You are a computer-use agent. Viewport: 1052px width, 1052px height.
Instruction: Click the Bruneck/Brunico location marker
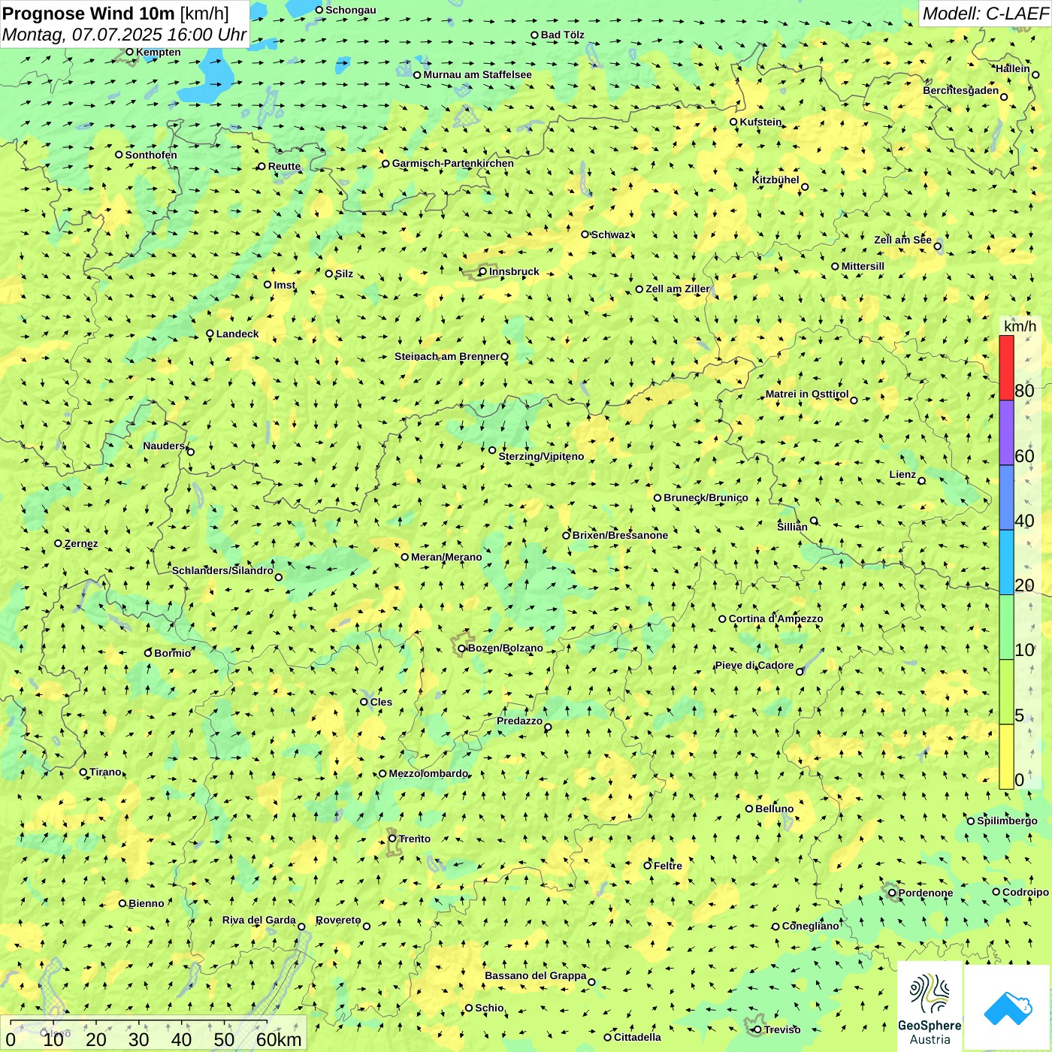[x=657, y=497]
